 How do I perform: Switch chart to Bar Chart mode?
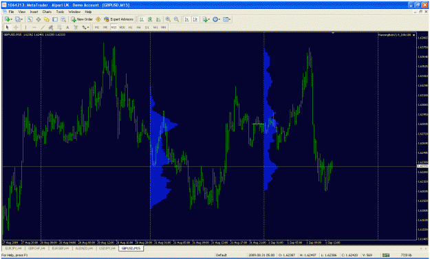(x=142, y=19)
